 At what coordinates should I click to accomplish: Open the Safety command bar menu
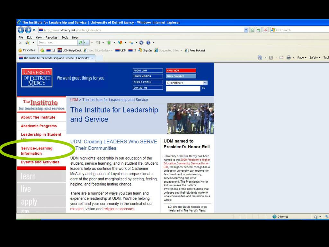(x=315, y=58)
